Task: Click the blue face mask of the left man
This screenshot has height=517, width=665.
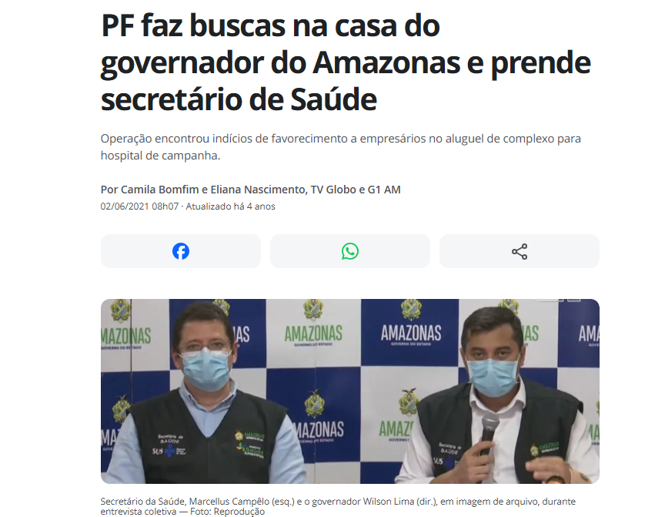Action: [x=205, y=368]
